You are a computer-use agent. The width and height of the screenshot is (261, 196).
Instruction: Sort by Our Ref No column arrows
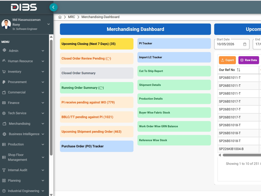tap(239, 70)
